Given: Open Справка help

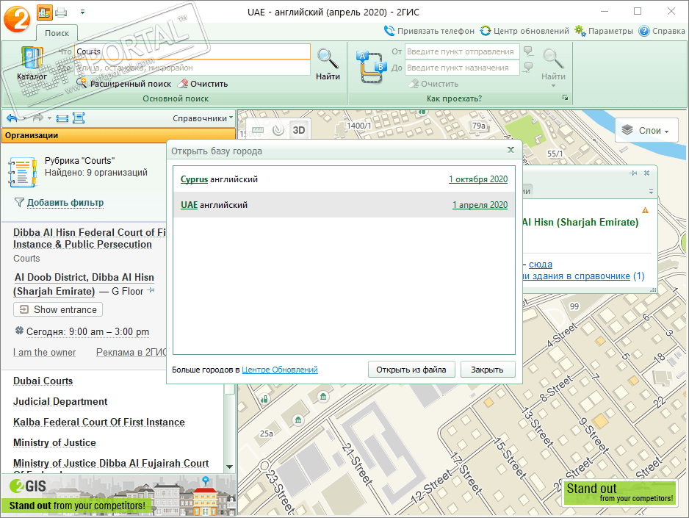Looking at the screenshot, I should [x=662, y=31].
